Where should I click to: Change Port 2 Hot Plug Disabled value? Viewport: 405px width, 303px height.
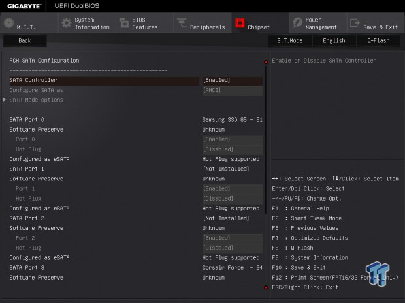[x=233, y=248]
